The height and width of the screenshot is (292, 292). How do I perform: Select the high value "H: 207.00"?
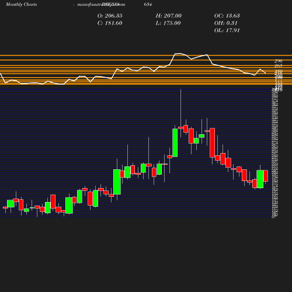tap(169, 16)
